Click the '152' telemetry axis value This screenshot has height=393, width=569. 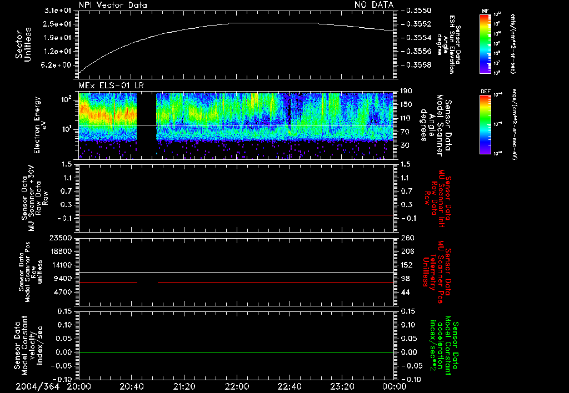pos(406,265)
